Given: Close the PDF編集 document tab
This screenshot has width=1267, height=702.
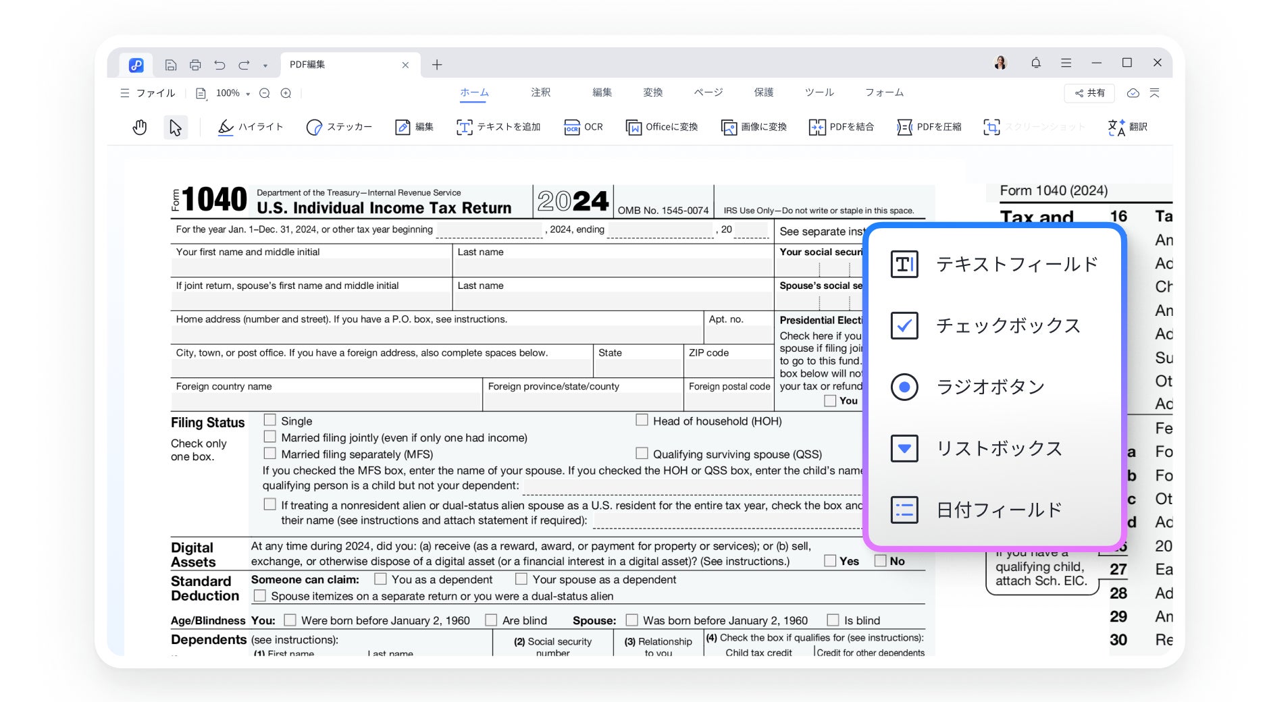Looking at the screenshot, I should 405,65.
